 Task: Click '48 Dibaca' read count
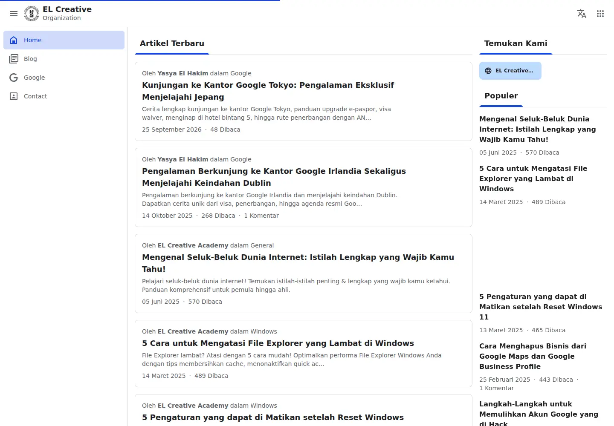coord(225,130)
